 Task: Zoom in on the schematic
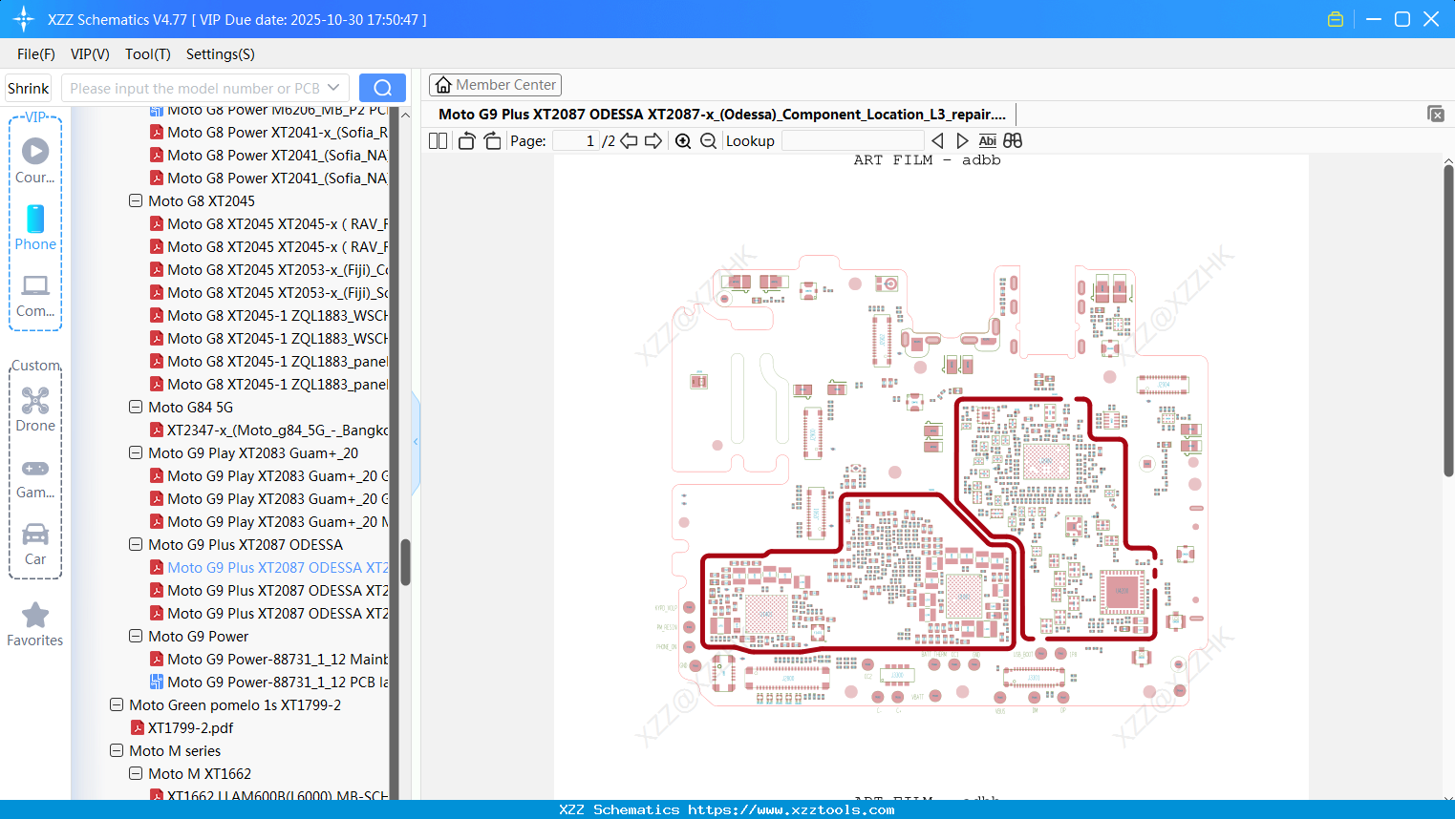pos(683,141)
